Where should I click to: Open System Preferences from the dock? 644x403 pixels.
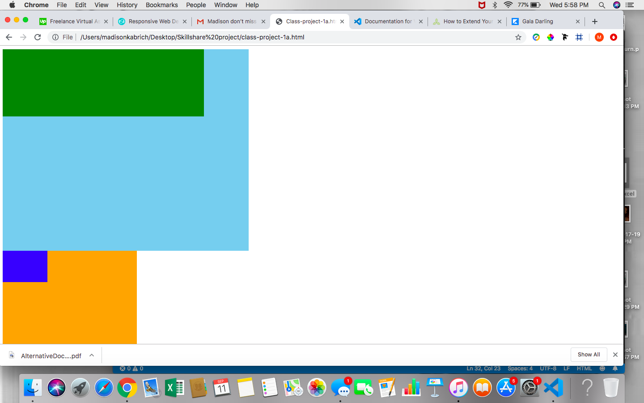pos(530,388)
